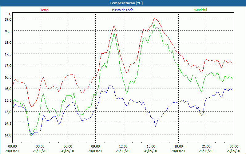Click the 18,5 y-axis value
The image size is (246, 154).
[8, 31]
